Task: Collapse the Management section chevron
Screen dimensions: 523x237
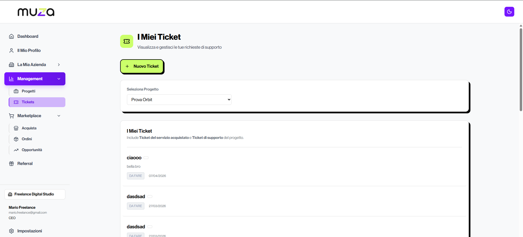Action: [x=59, y=79]
